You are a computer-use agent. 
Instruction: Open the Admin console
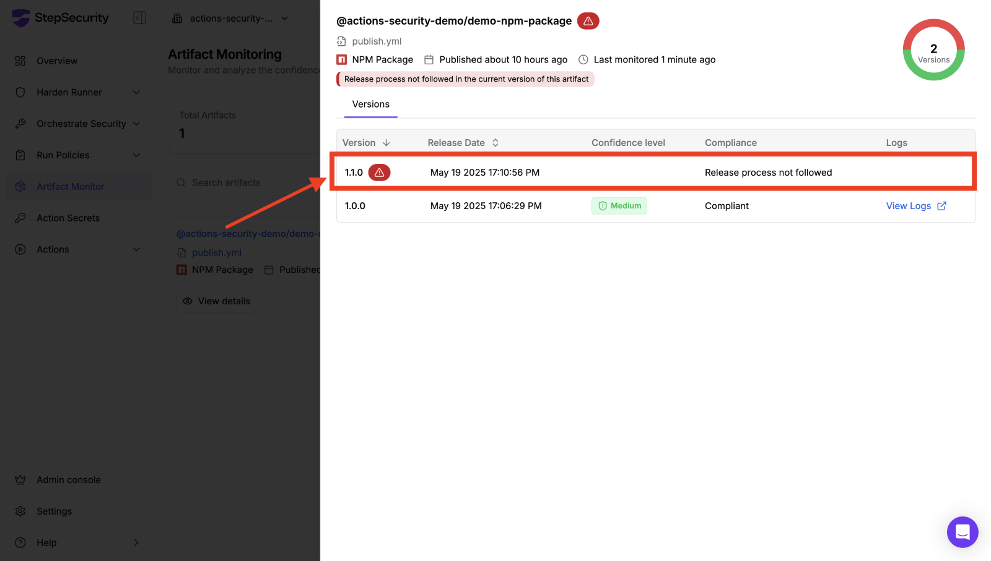69,480
